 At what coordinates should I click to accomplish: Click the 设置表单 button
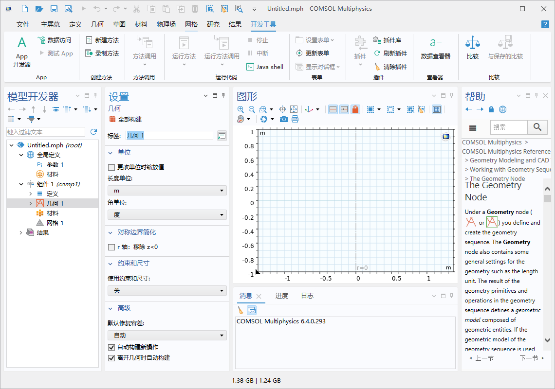[x=314, y=40]
